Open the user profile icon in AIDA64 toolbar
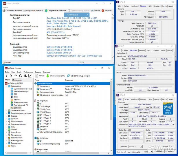This screenshot has width=178, height=156. pyautogui.click(x=25, y=76)
